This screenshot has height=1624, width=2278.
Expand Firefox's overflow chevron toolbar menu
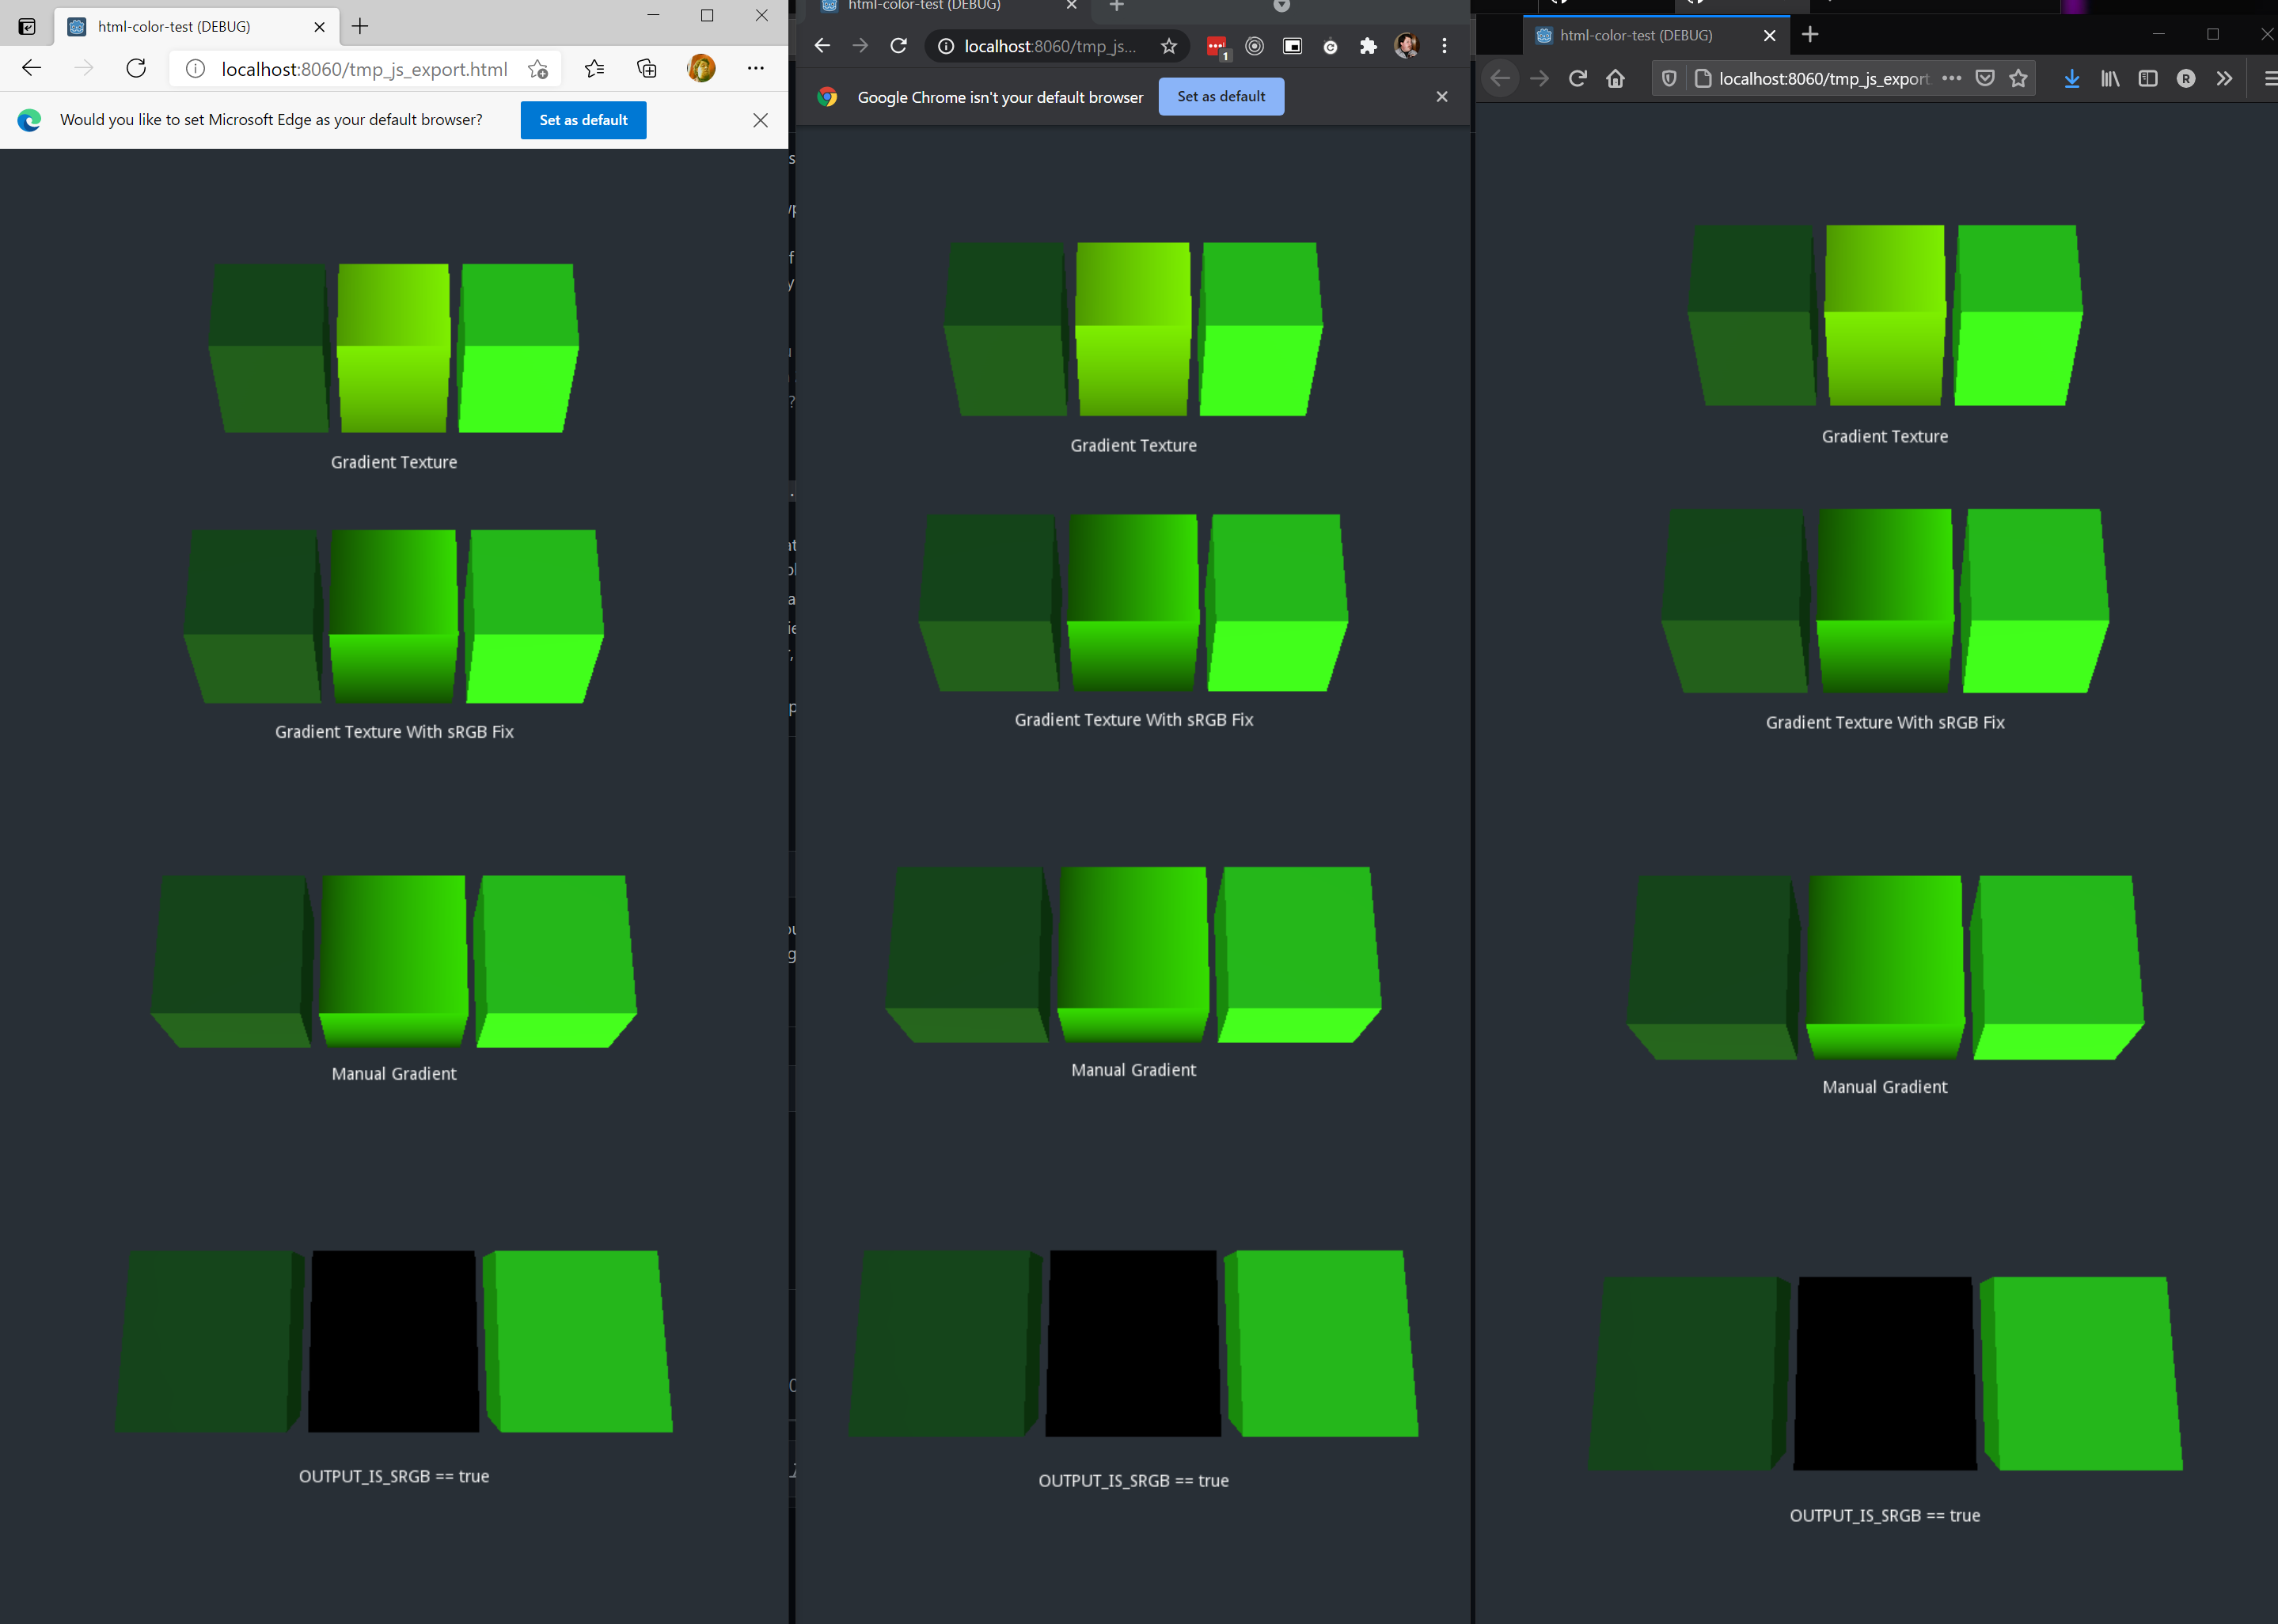click(2224, 78)
